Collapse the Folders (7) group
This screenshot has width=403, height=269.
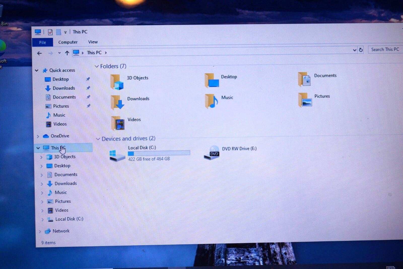pos(97,66)
